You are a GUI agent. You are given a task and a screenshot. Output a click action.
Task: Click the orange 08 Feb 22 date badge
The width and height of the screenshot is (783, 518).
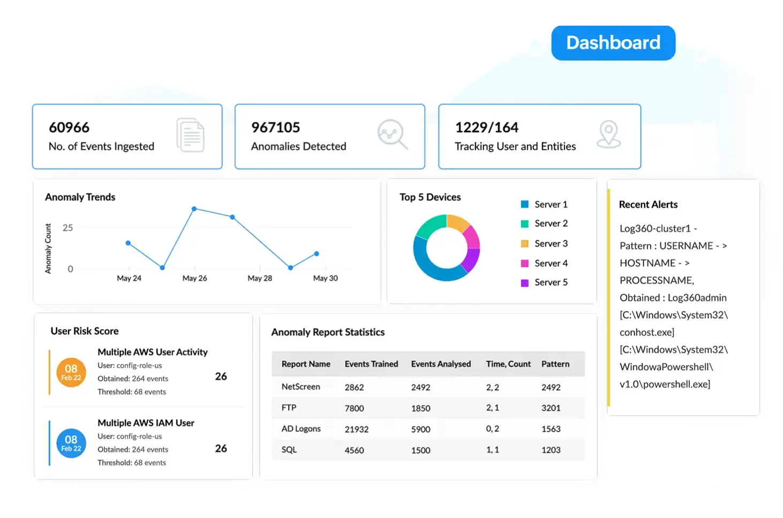pos(71,372)
